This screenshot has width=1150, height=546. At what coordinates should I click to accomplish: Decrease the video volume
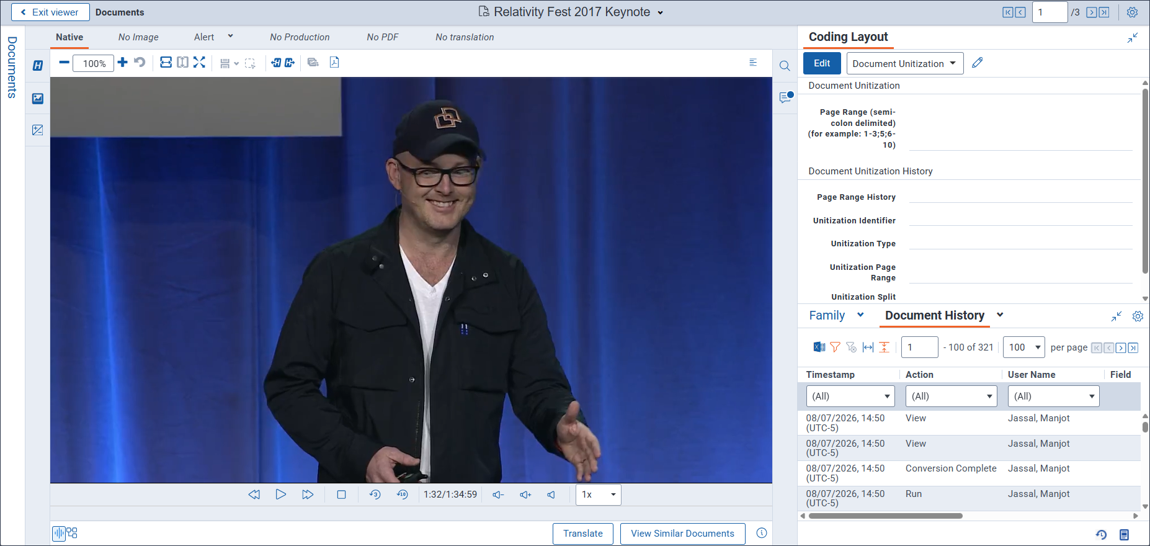498,495
